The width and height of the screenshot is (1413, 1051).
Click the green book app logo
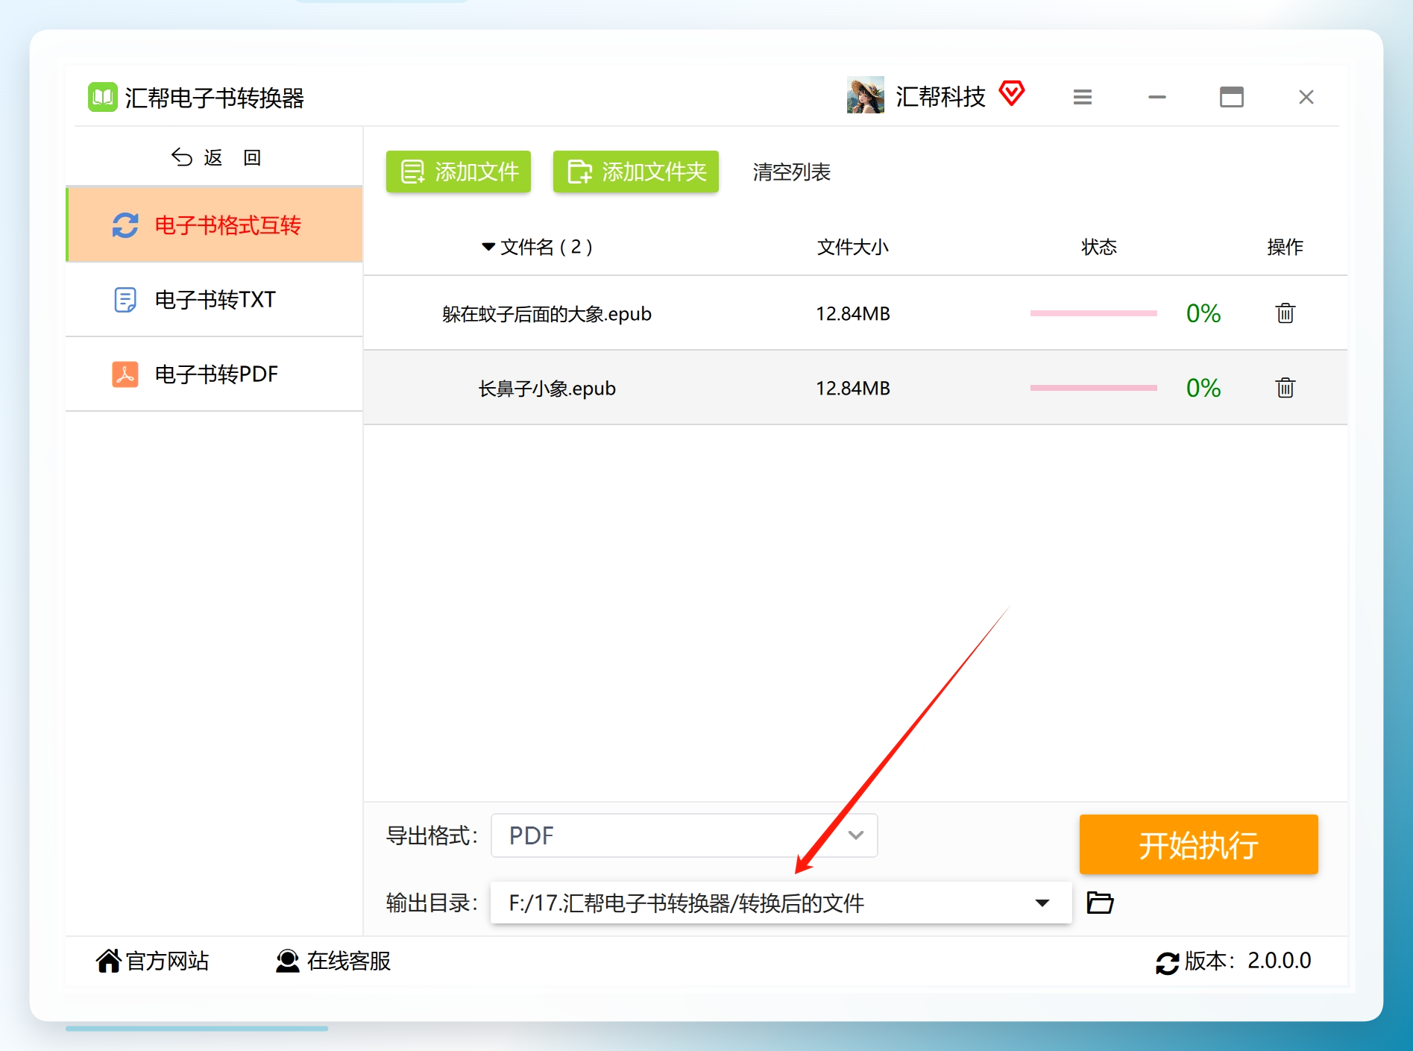point(103,97)
